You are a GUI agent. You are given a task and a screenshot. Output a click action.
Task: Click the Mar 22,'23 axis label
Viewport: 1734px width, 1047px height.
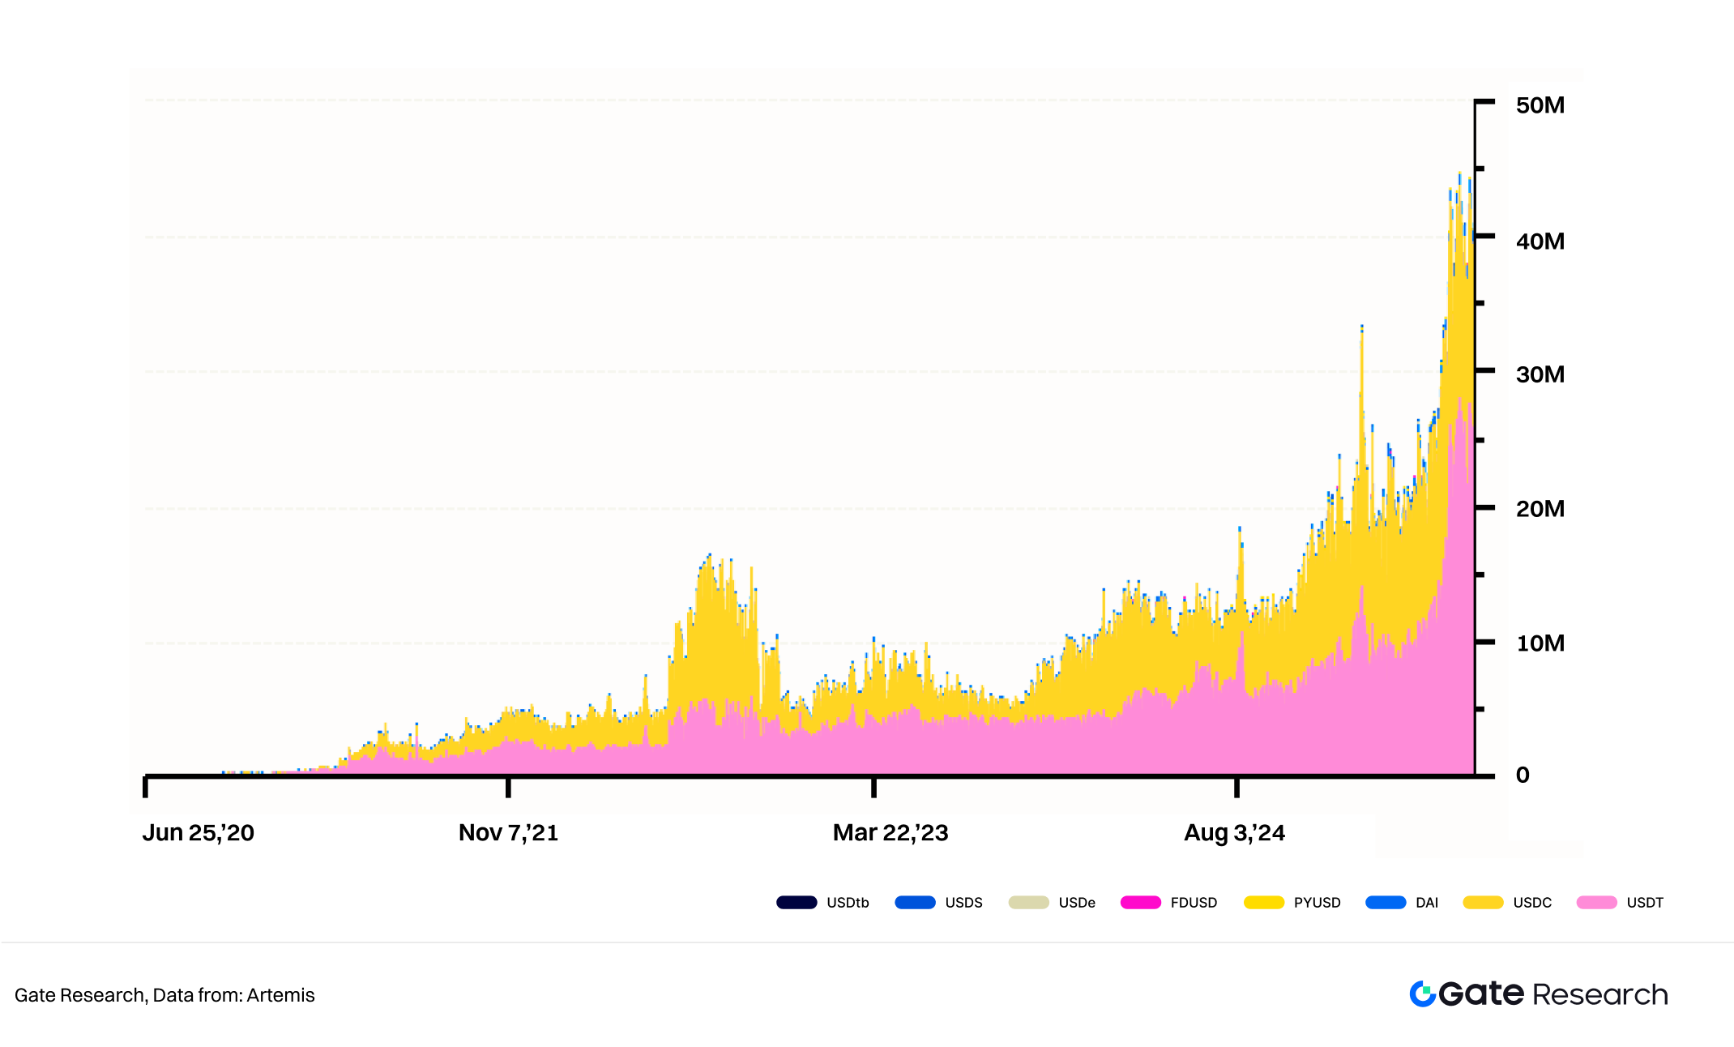(x=890, y=833)
